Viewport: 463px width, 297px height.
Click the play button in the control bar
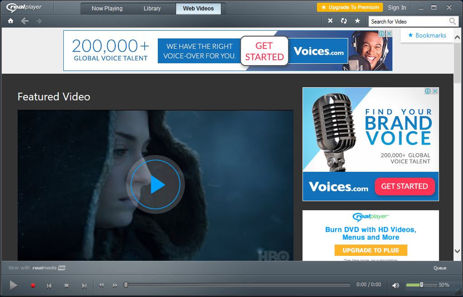(13, 286)
